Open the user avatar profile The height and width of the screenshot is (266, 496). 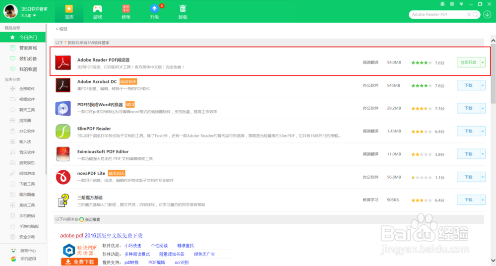coord(10,11)
